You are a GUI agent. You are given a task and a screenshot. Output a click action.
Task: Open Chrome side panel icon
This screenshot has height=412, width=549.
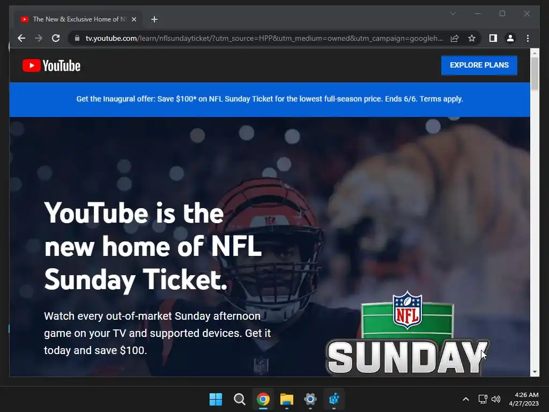click(x=493, y=38)
